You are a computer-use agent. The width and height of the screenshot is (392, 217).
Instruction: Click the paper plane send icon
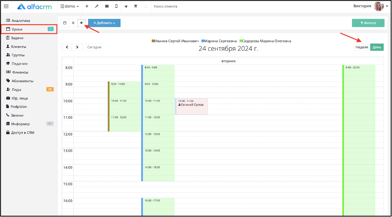click(x=126, y=6)
